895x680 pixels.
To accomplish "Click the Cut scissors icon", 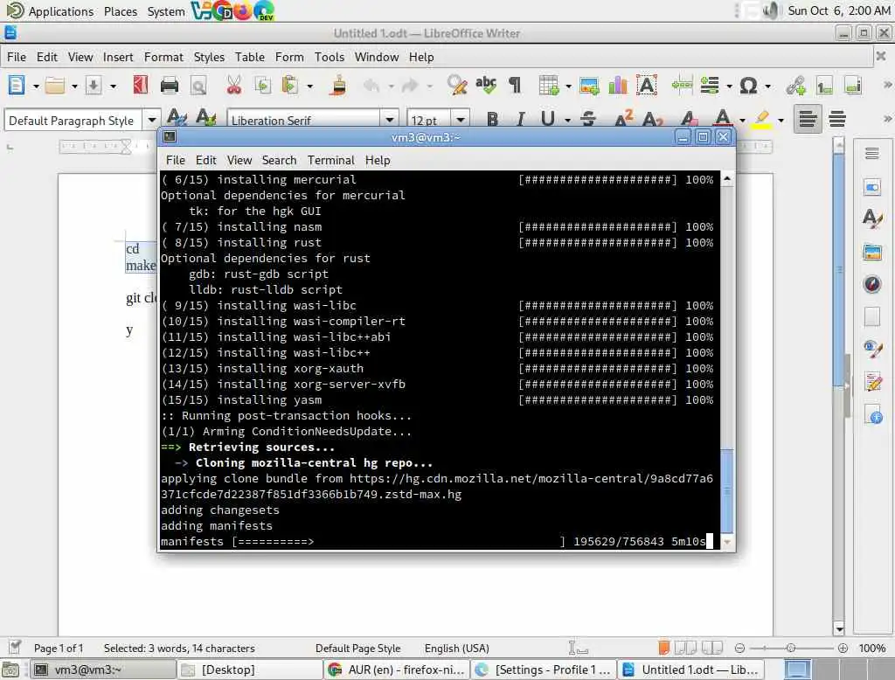I will pyautogui.click(x=233, y=86).
